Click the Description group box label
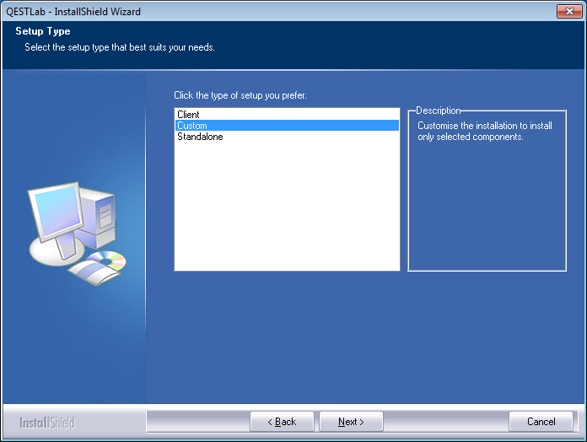Viewport: 587px width, 442px height. pos(439,110)
